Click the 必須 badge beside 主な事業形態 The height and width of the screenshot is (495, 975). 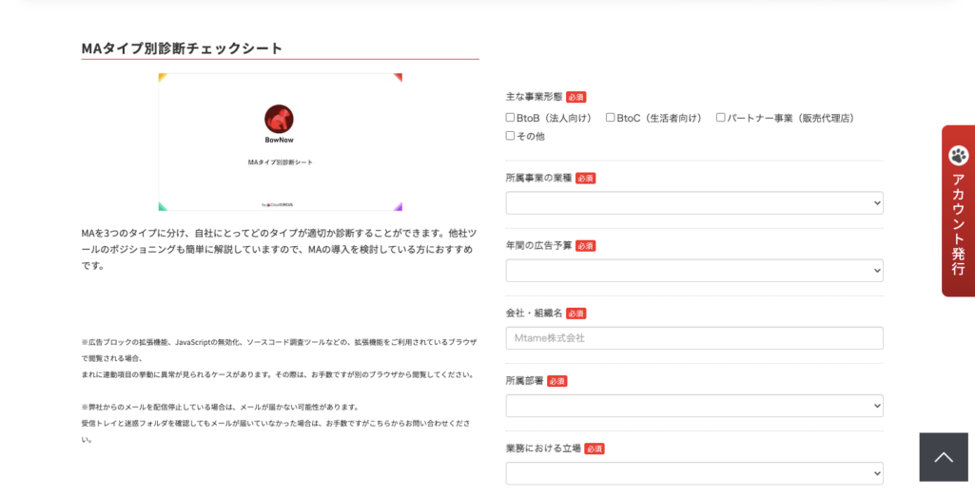[x=575, y=97]
